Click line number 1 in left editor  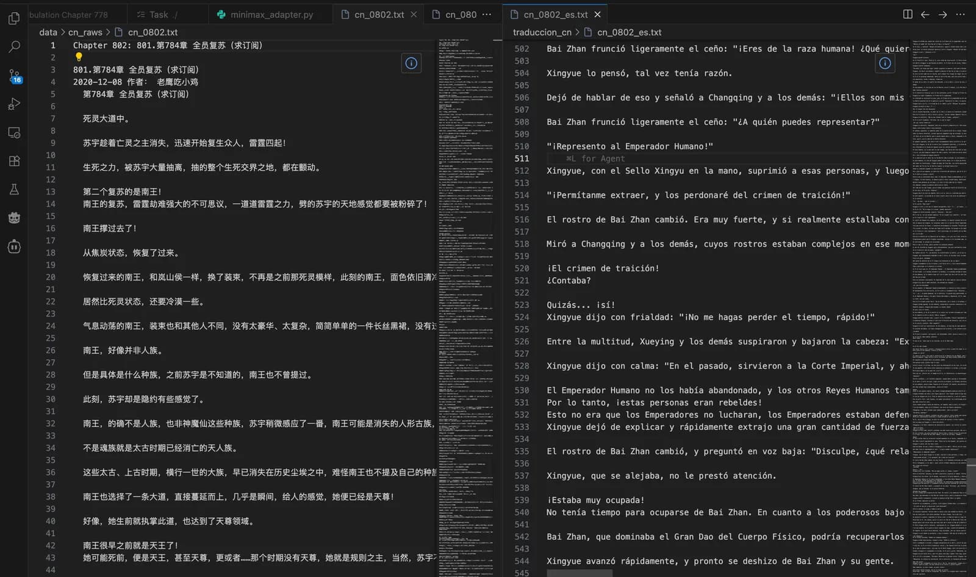tap(53, 45)
